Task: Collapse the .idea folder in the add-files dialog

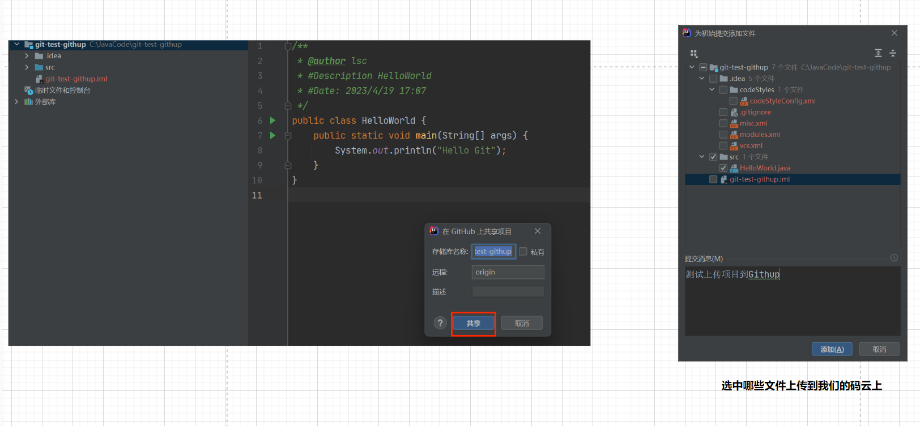Action: coord(702,79)
